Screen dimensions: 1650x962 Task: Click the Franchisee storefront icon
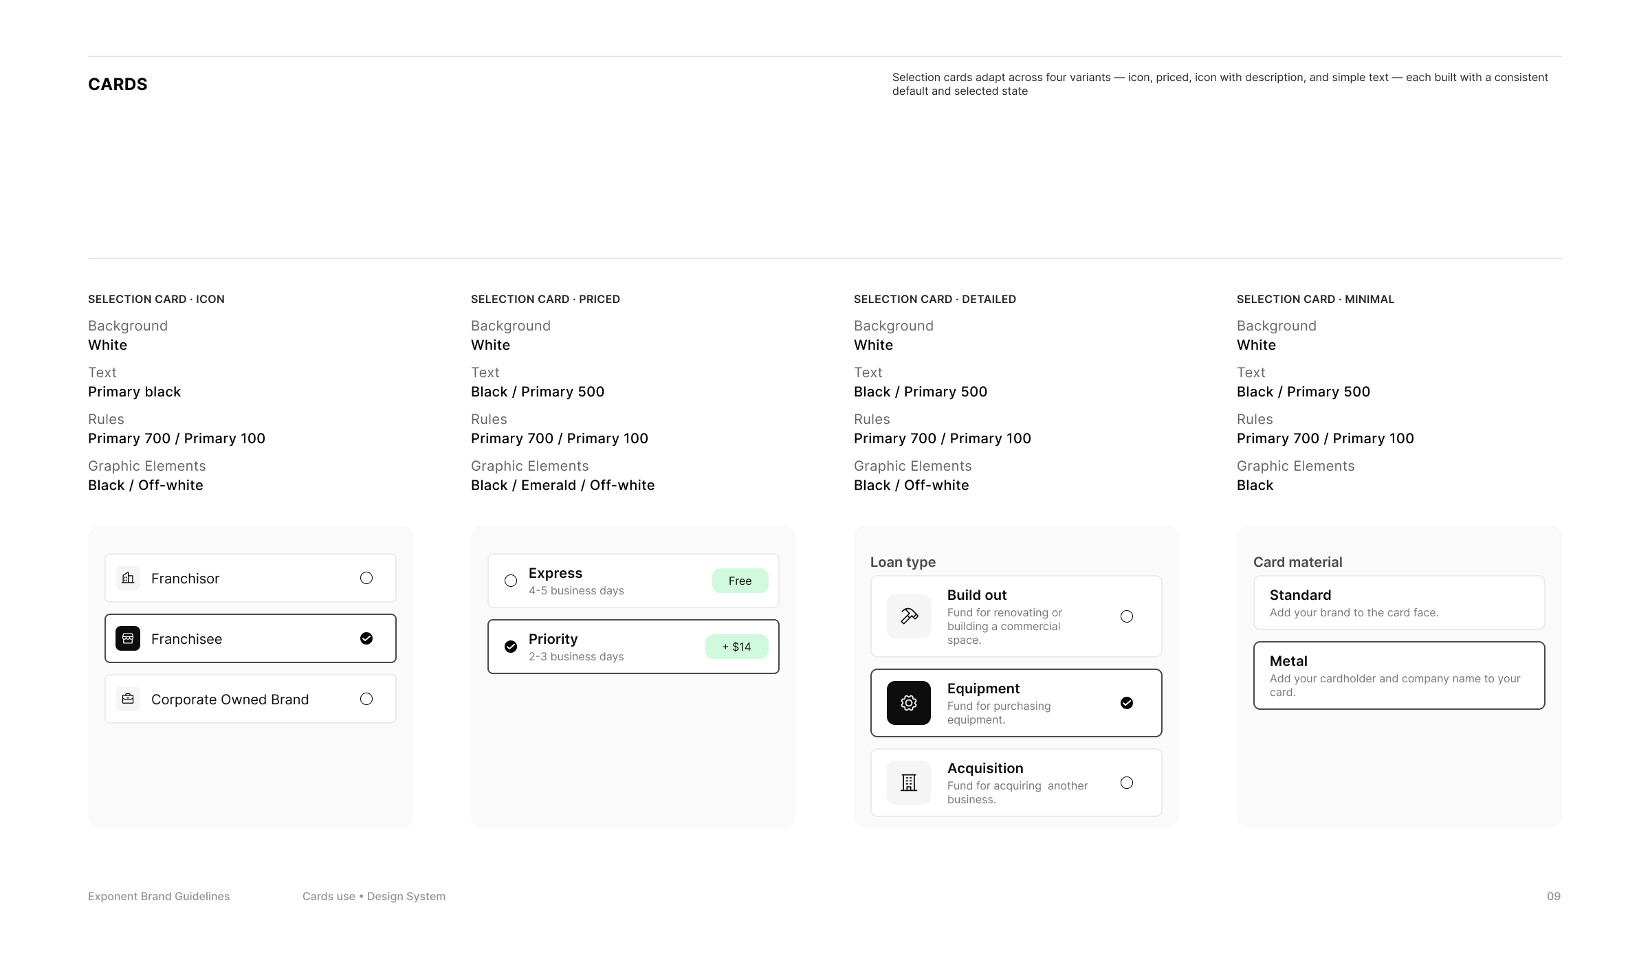[x=128, y=638]
